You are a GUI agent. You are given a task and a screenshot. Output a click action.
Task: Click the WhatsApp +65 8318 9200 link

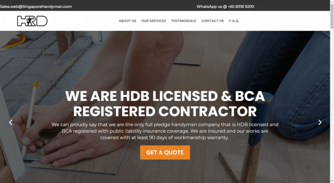click(x=225, y=7)
